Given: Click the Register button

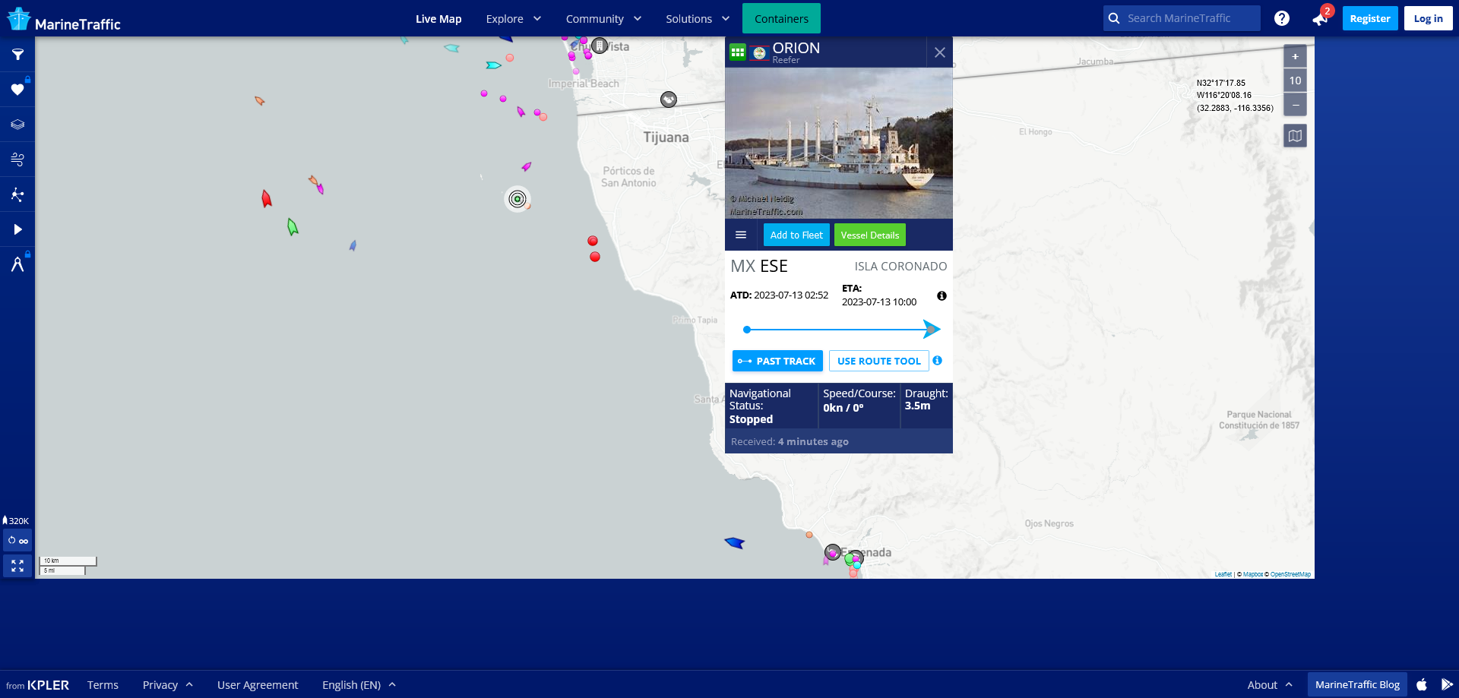Looking at the screenshot, I should point(1370,18).
